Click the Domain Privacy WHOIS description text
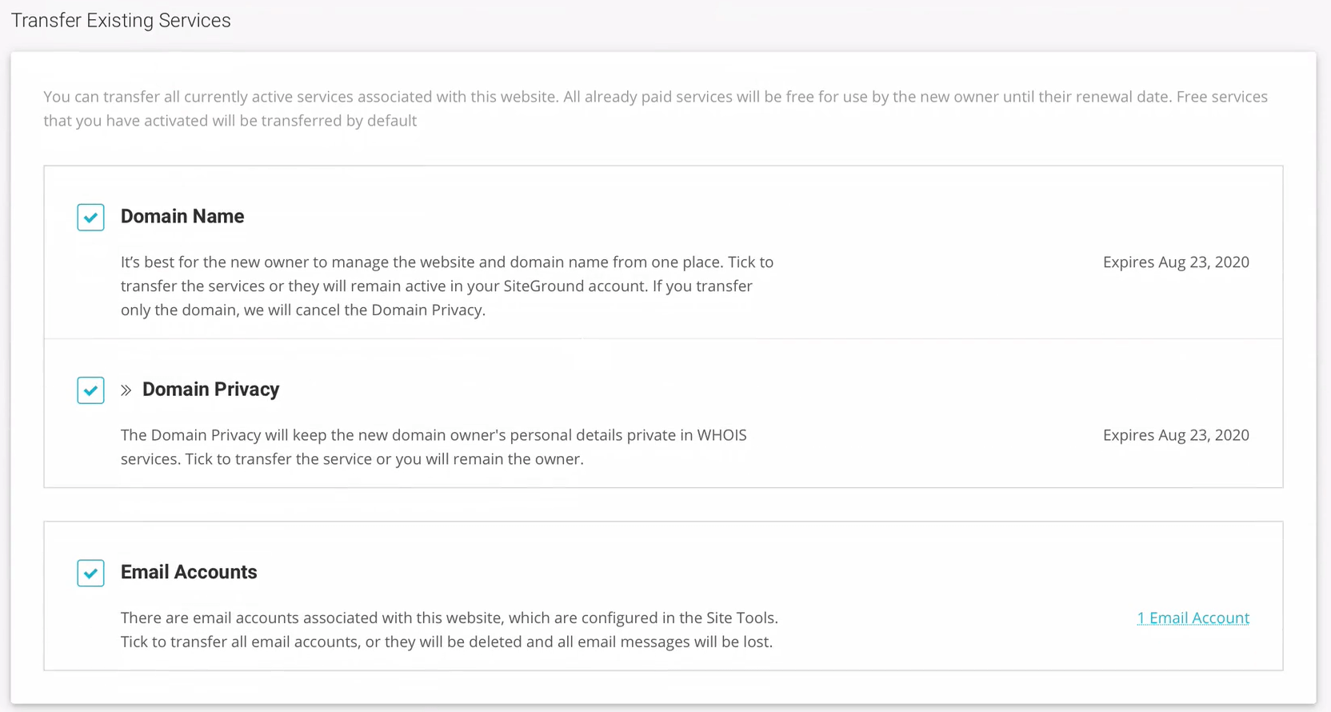Image resolution: width=1331 pixels, height=712 pixels. tap(434, 446)
